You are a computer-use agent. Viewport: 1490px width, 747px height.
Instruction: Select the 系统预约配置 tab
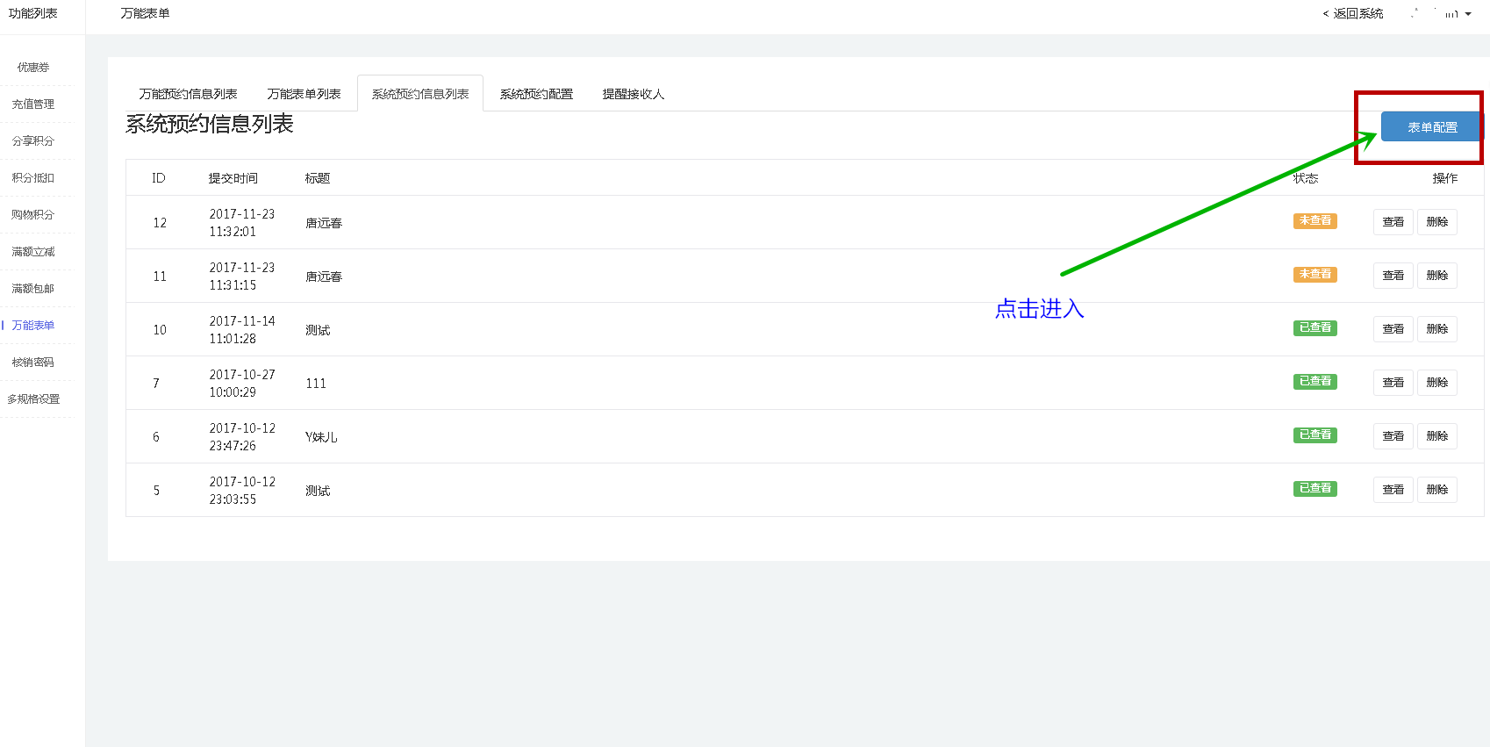click(536, 94)
